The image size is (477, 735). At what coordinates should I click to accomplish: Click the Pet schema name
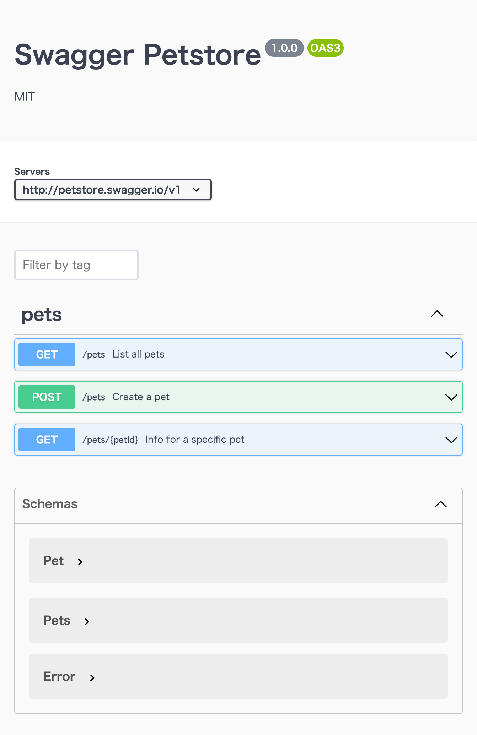tap(53, 561)
